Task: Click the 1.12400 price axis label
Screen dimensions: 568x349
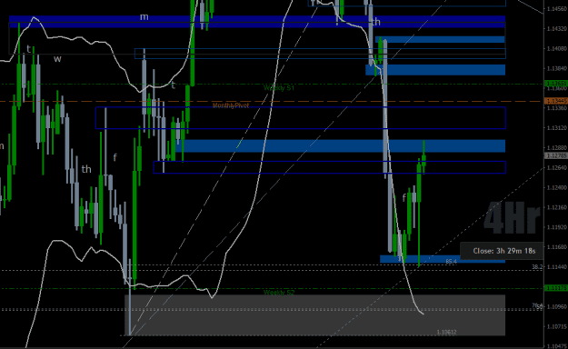Action: pyautogui.click(x=557, y=188)
